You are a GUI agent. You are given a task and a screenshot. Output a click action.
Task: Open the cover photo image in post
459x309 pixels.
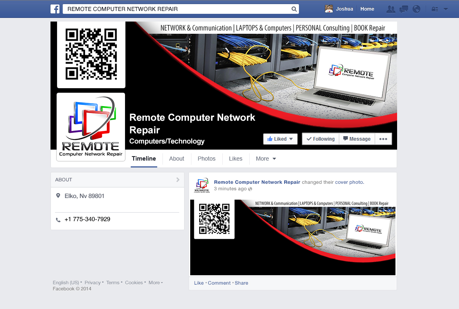click(x=293, y=237)
